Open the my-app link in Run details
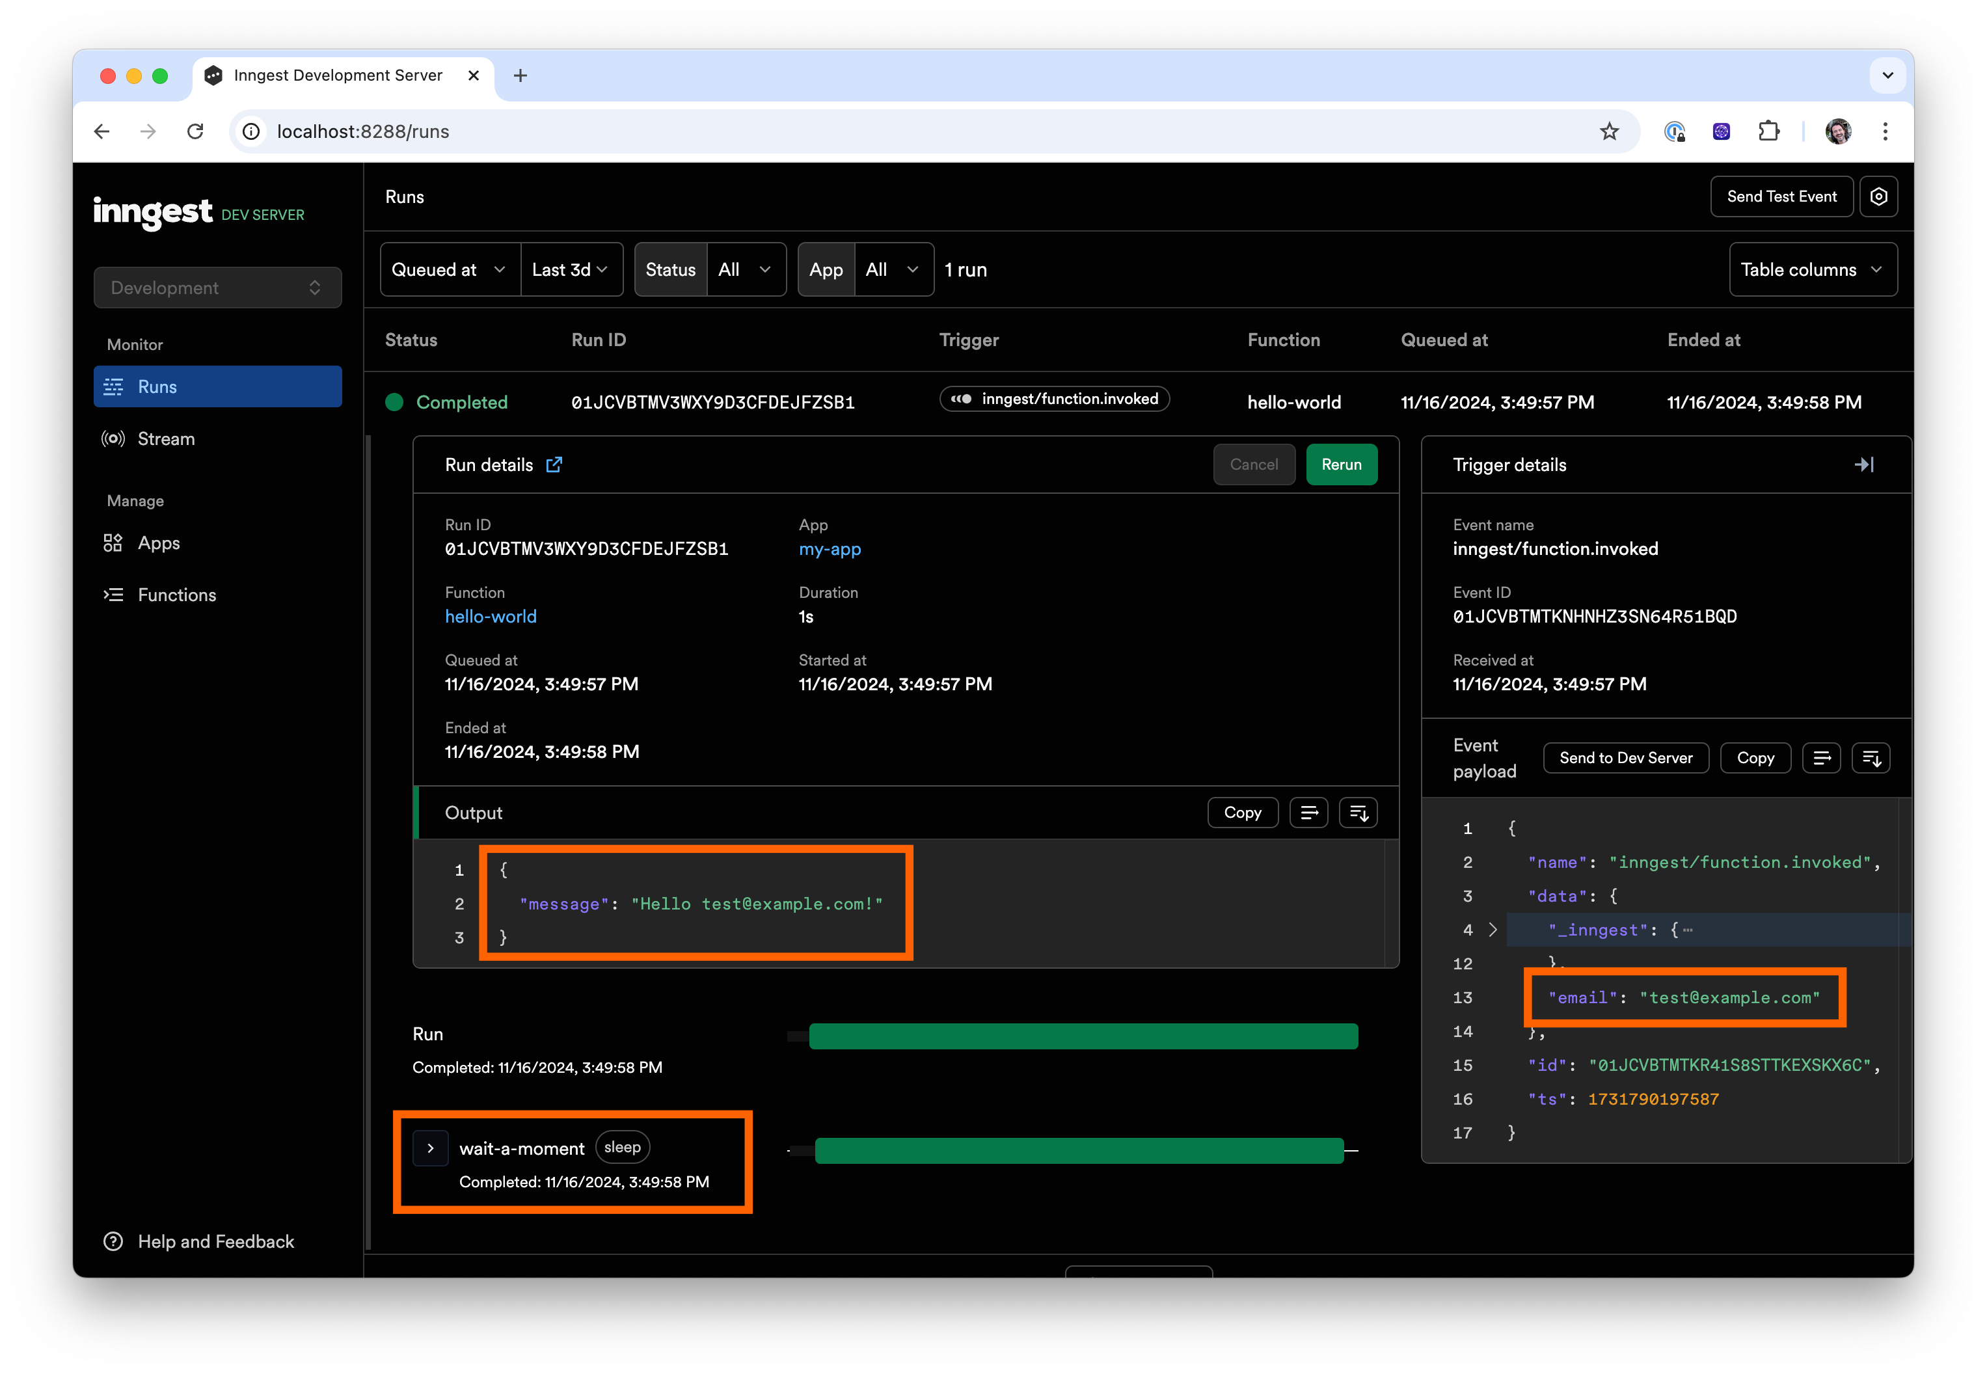The width and height of the screenshot is (1987, 1374). tap(829, 549)
